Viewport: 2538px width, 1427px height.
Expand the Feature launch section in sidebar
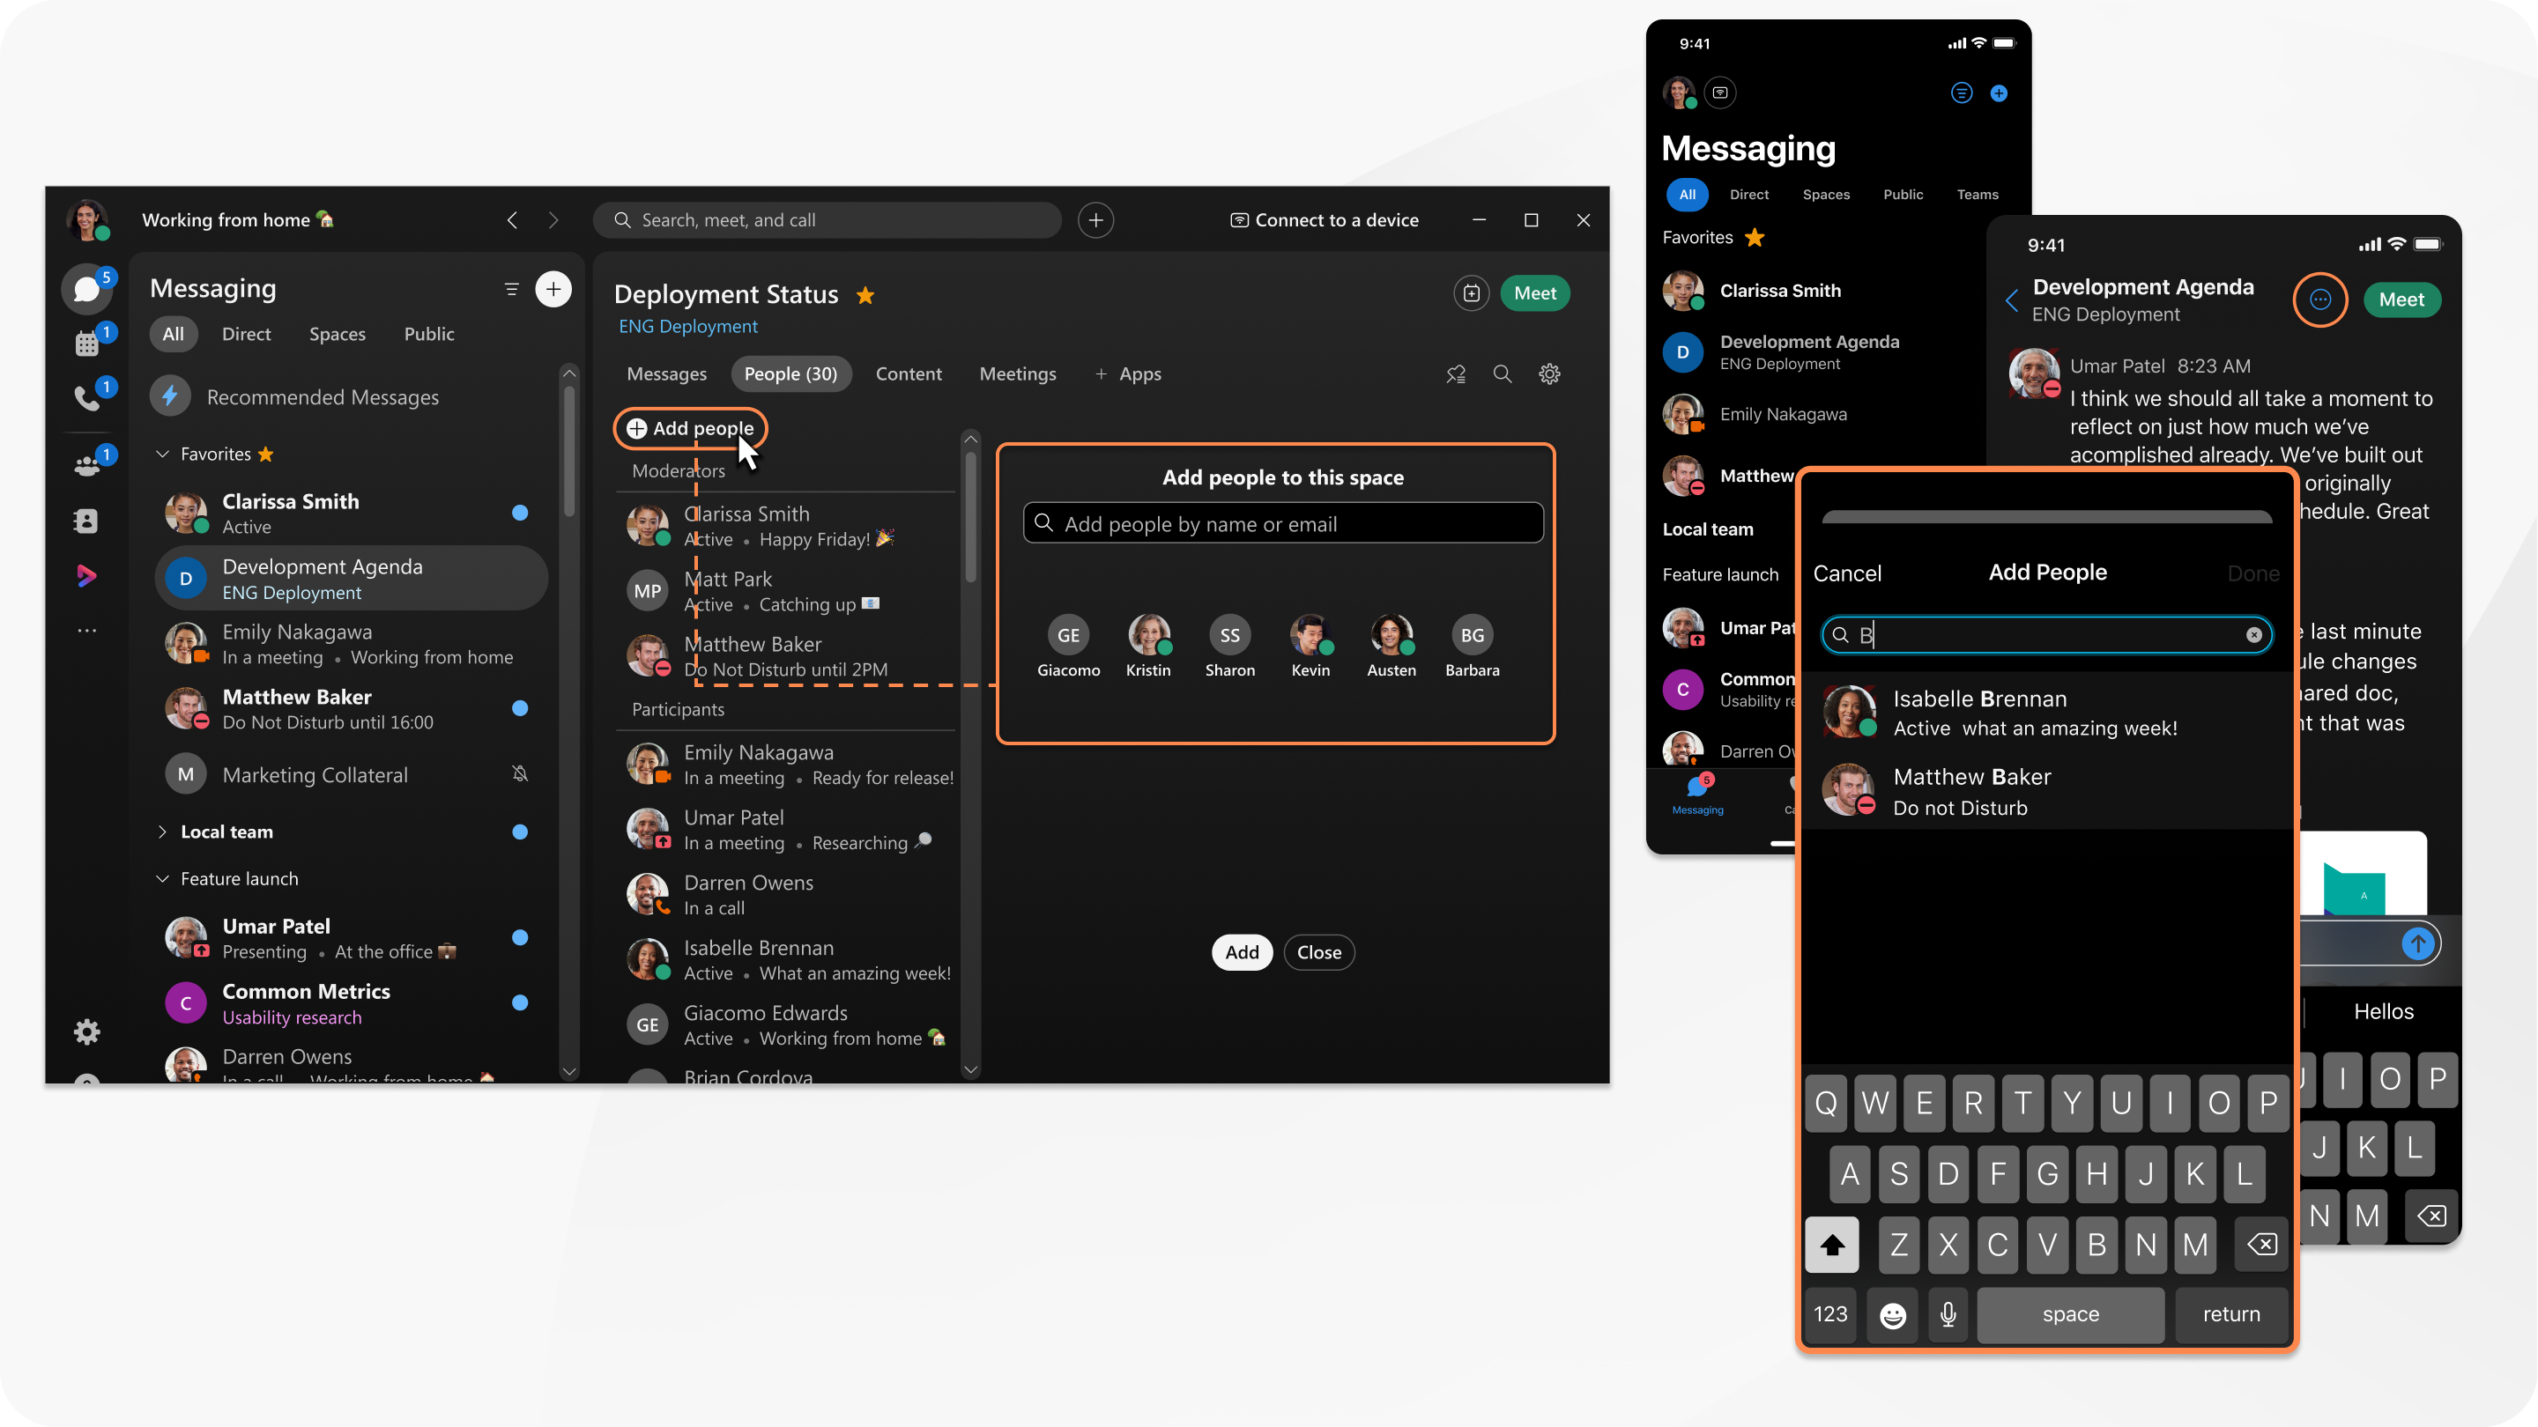[162, 878]
